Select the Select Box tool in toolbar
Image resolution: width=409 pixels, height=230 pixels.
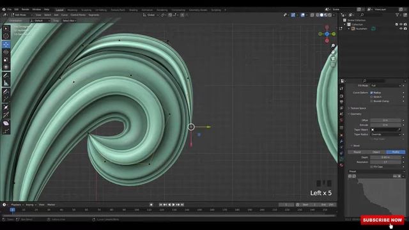(6, 29)
